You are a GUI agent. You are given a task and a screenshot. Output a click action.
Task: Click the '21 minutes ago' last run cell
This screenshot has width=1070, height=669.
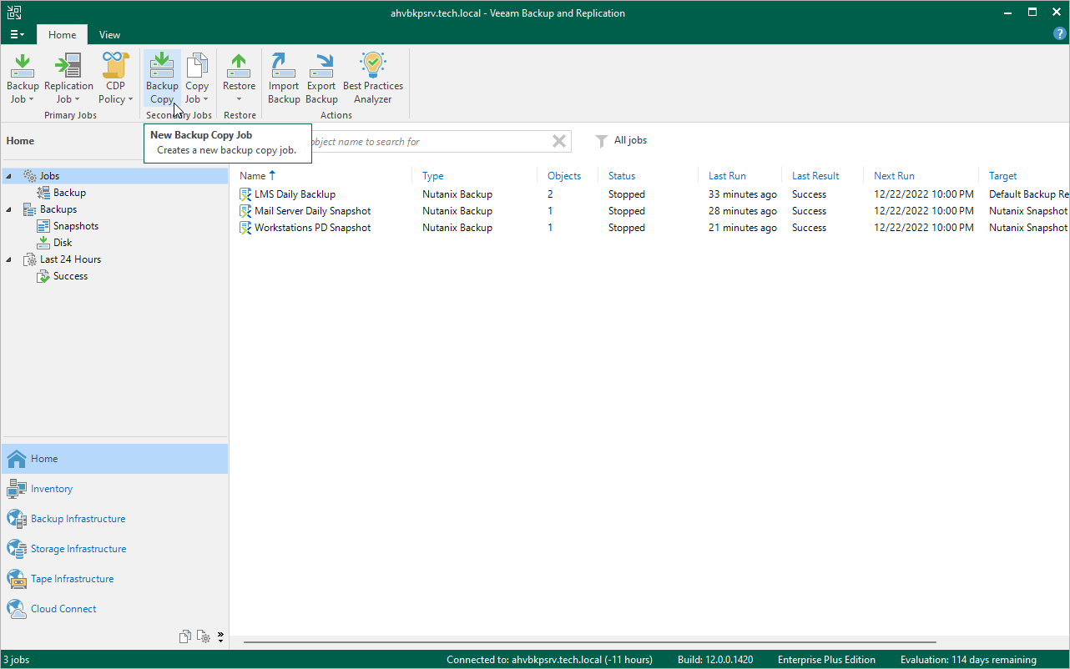pos(742,228)
